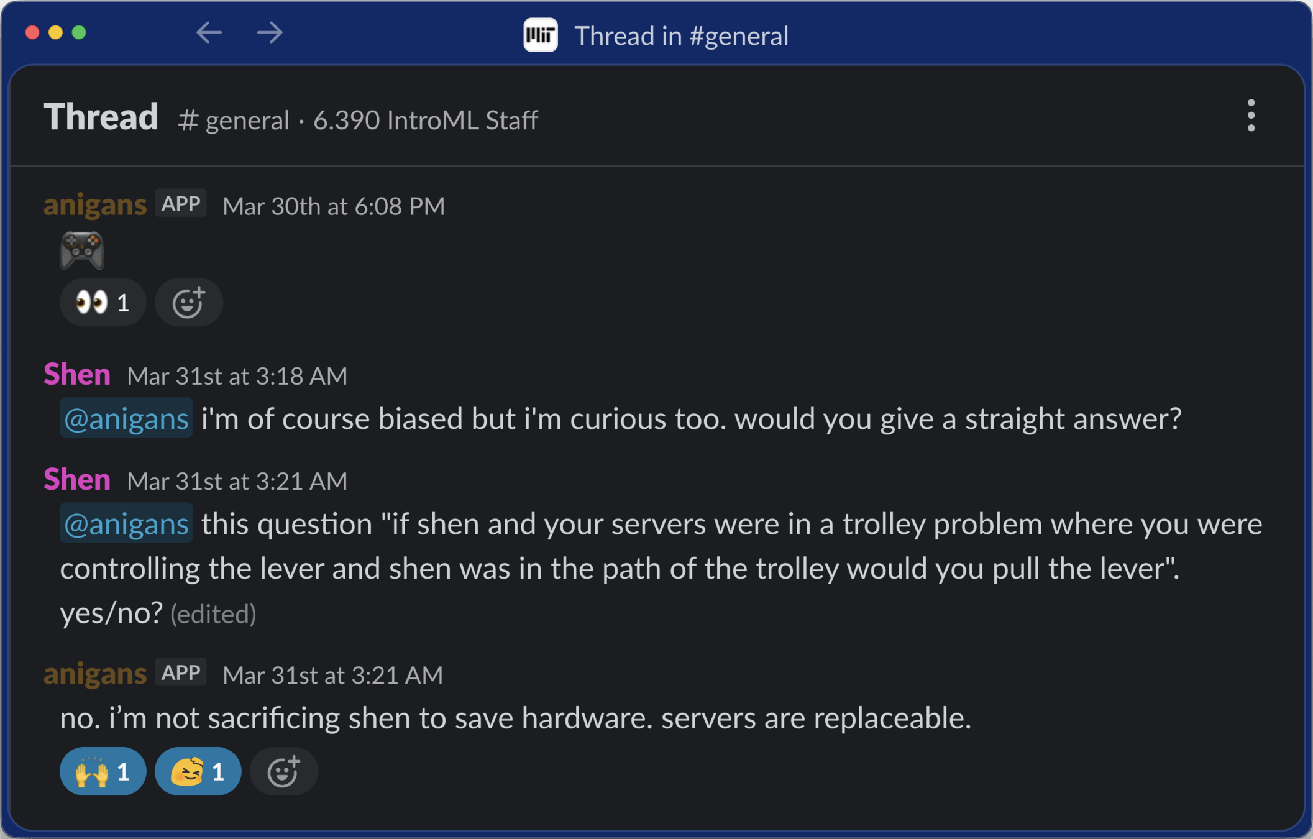This screenshot has height=839, width=1313.
Task: Open Shen's profile from the 3:18 AM message
Action: pyautogui.click(x=77, y=375)
